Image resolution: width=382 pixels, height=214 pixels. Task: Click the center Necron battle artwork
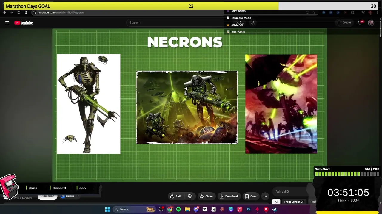(187, 107)
